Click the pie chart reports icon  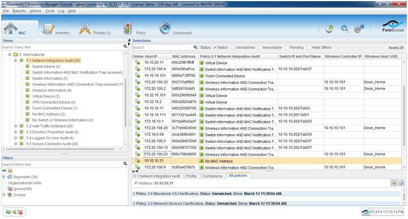(x=329, y=29)
